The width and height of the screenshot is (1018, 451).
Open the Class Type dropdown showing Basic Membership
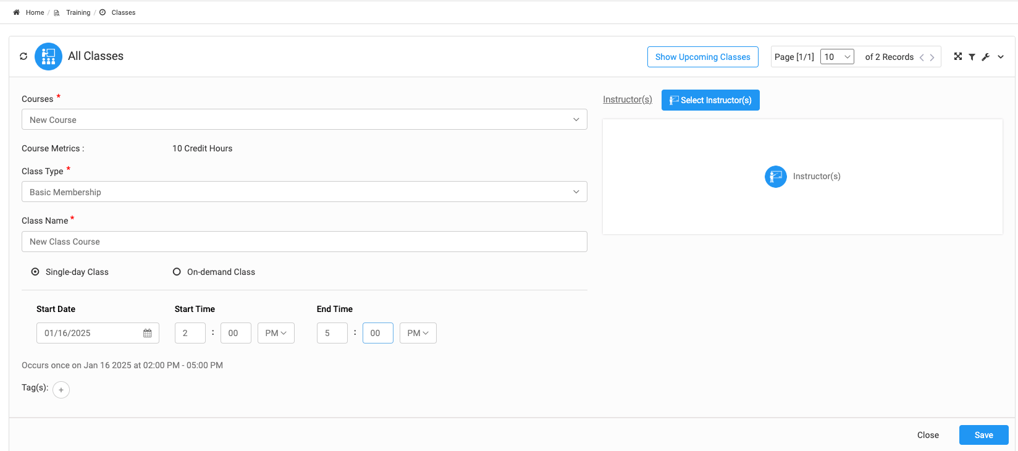click(x=305, y=192)
